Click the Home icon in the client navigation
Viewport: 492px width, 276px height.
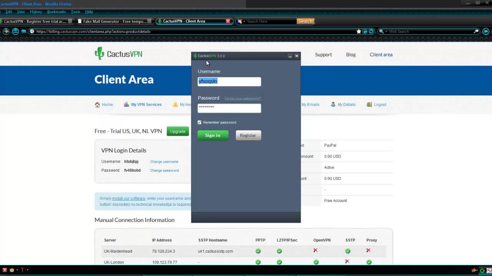pyautogui.click(x=97, y=105)
